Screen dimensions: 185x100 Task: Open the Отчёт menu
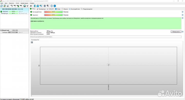(17, 3)
